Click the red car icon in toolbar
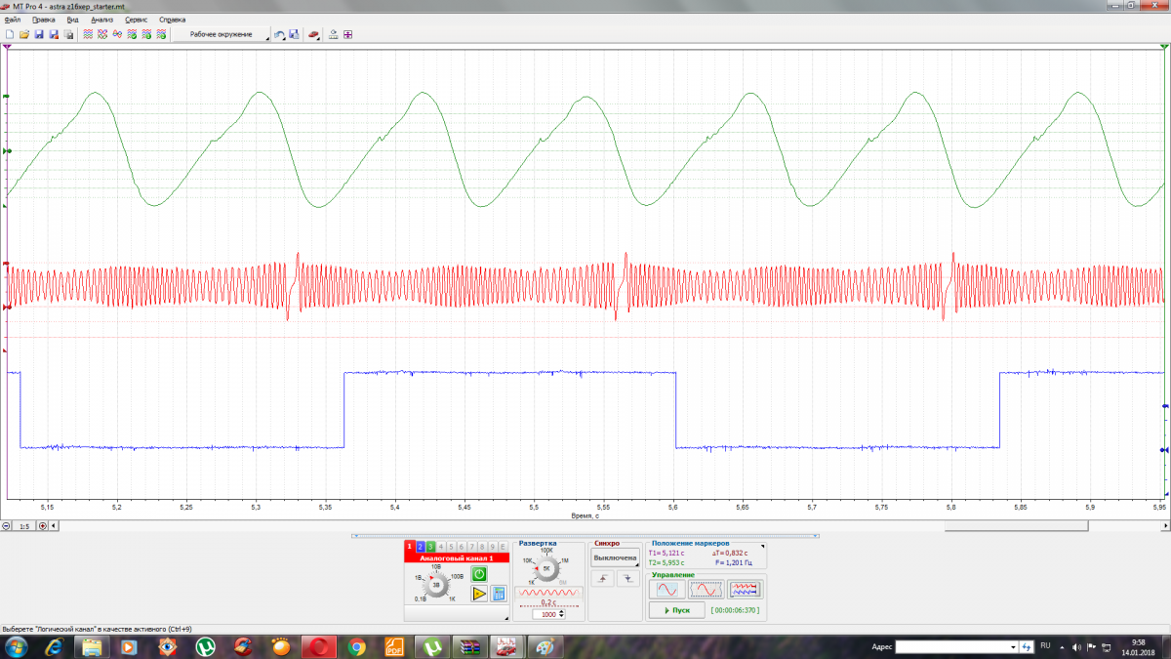This screenshot has width=1171, height=659. 314,34
